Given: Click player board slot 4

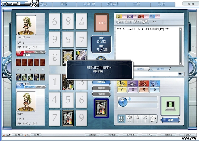Looking at the screenshot, I should pos(54,100).
